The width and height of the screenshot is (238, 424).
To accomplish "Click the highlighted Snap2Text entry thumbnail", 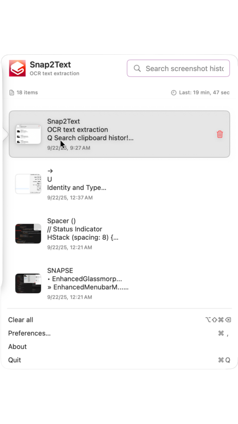I will tap(28, 134).
